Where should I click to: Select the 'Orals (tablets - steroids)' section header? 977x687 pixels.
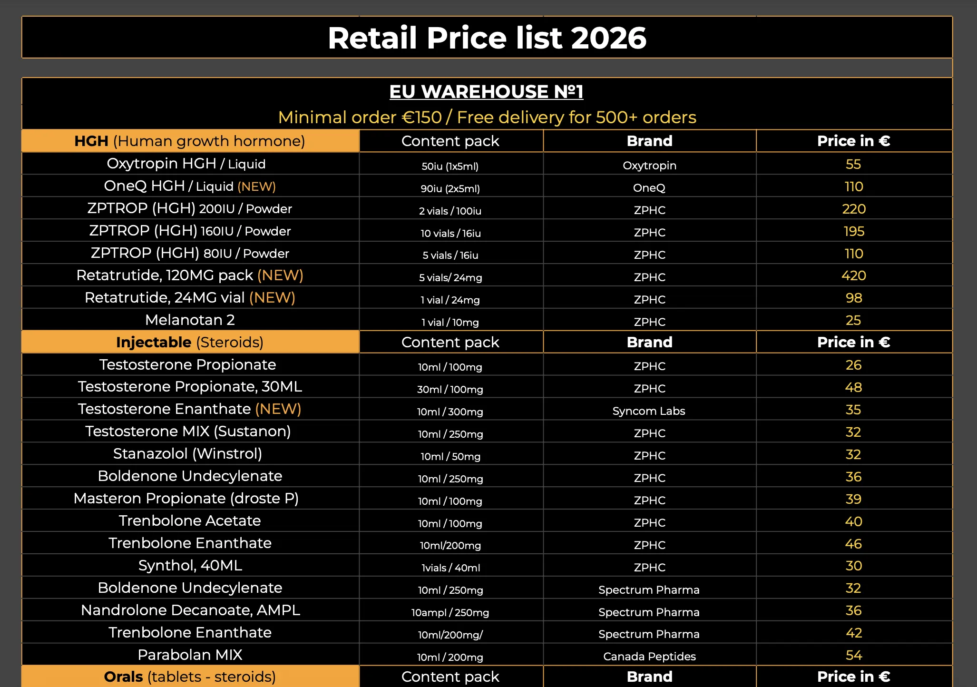click(x=190, y=677)
